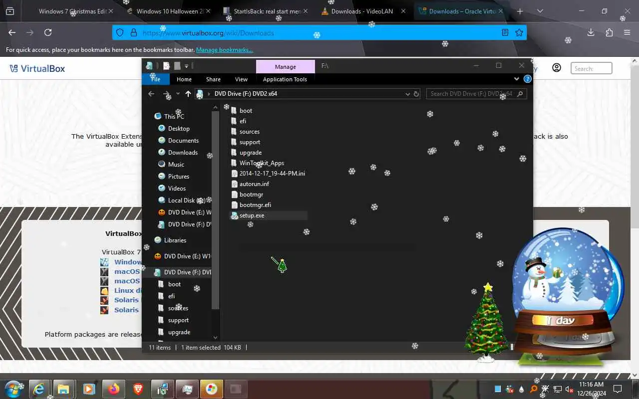Open the address bar history dropdown
Screen dimensions: 639x399
click(x=407, y=94)
